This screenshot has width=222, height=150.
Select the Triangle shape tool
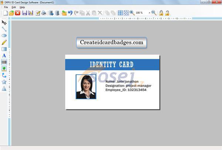point(4,88)
